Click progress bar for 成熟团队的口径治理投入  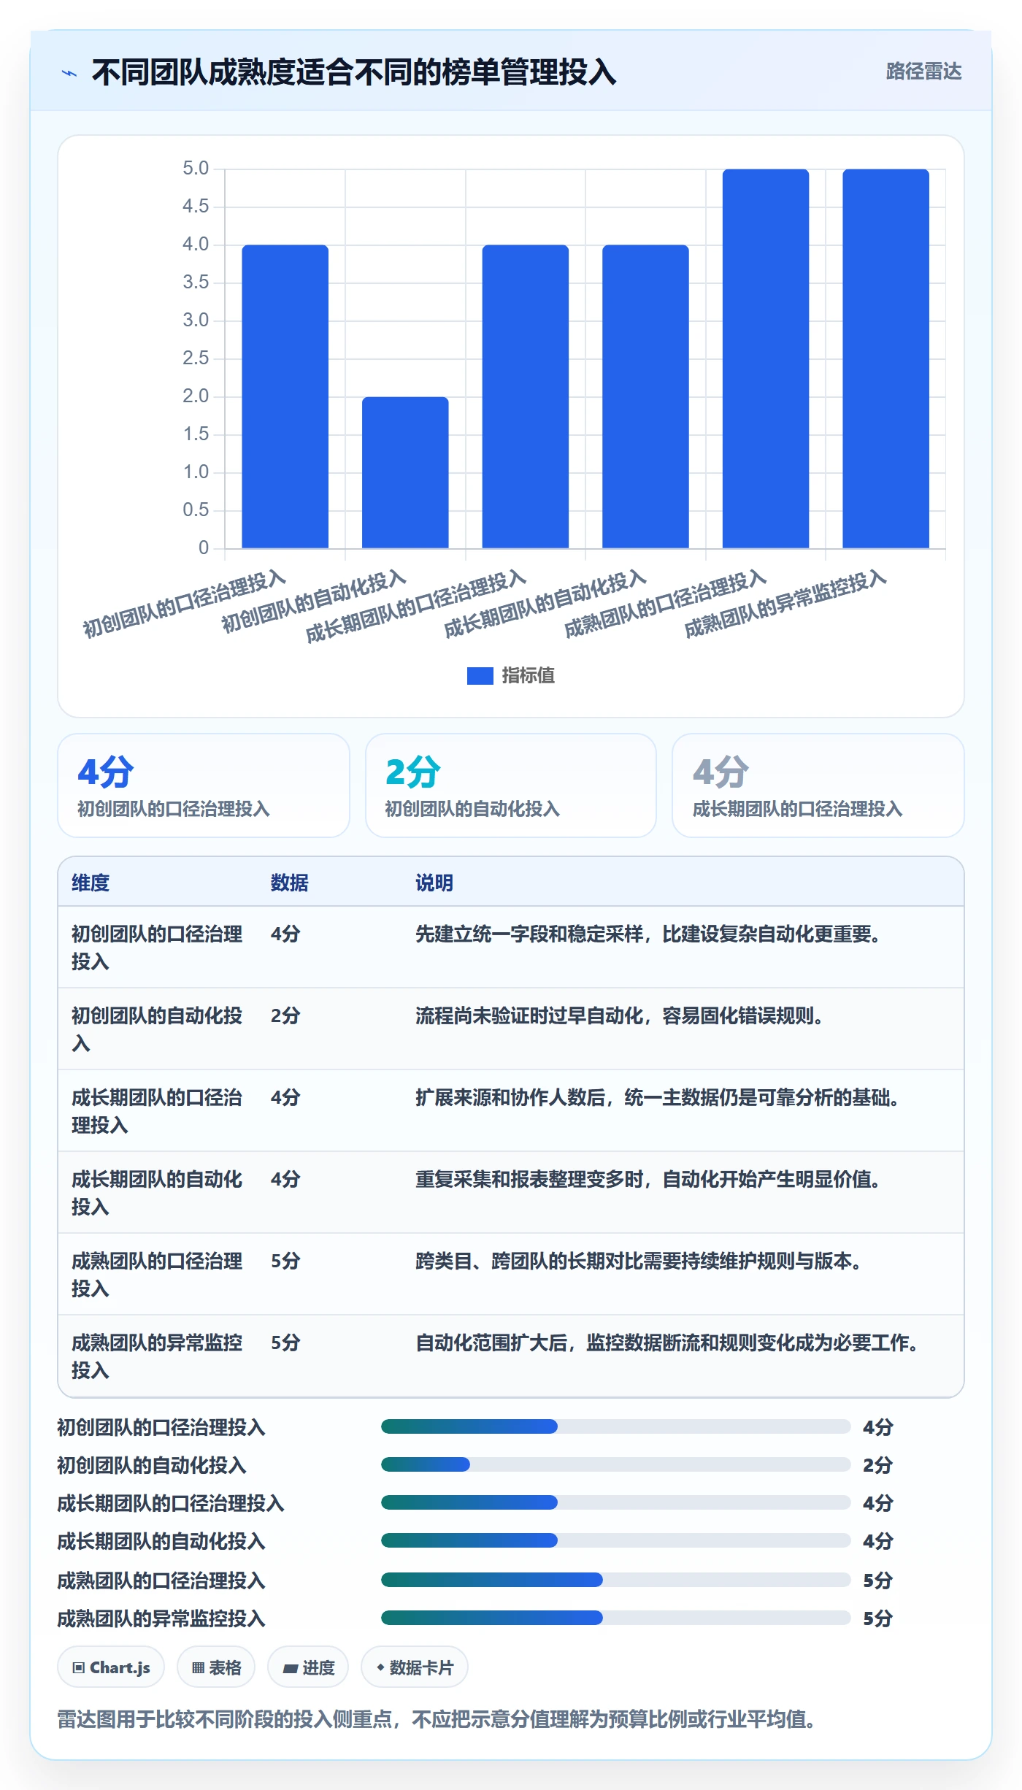(x=616, y=1580)
